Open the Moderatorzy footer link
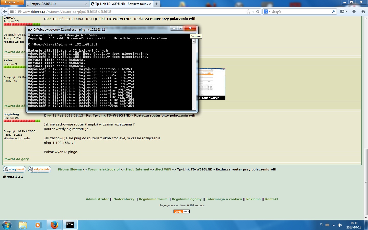Image resolution: width=368 pixels, height=230 pixels. [x=124, y=199]
